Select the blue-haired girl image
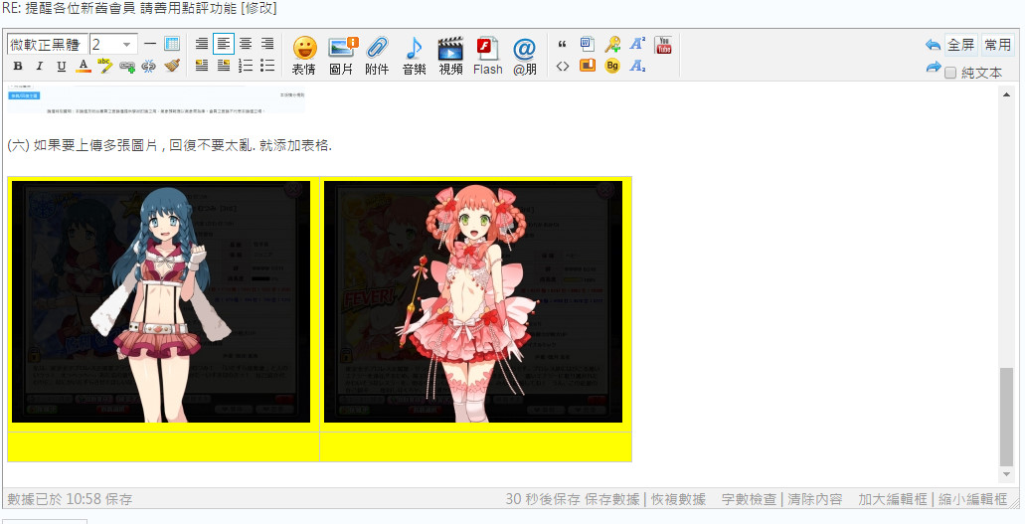This screenshot has height=524, width=1025. [161, 301]
